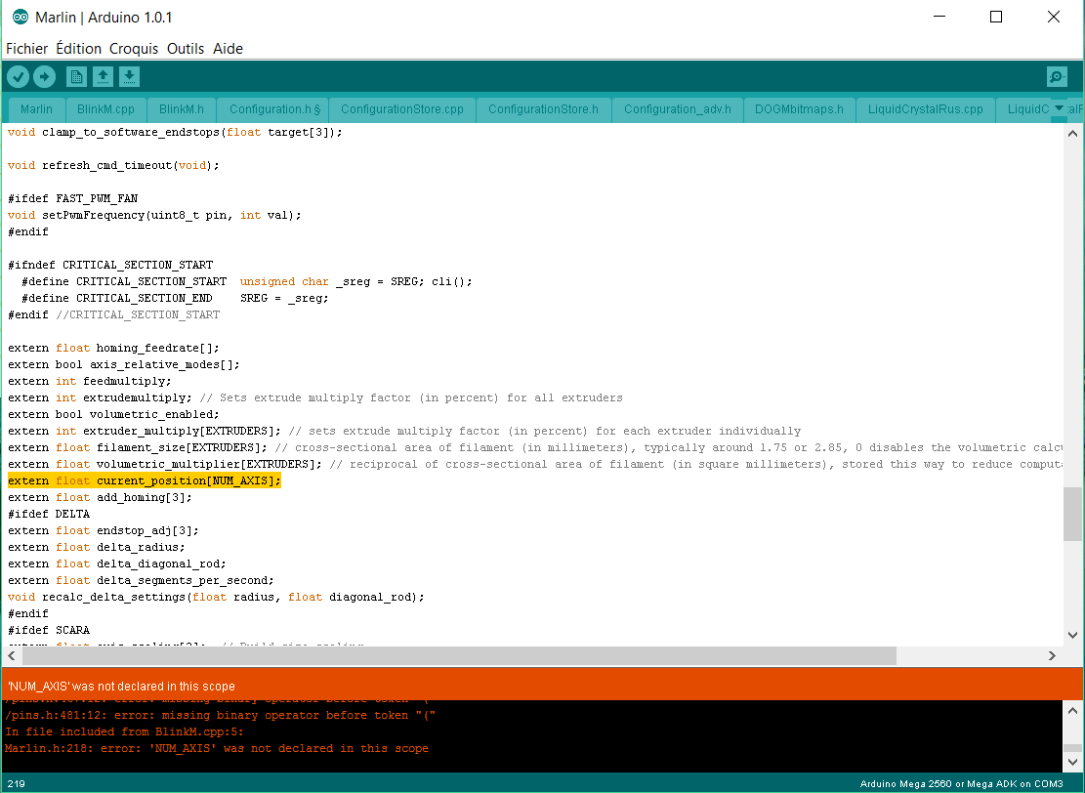This screenshot has width=1085, height=793.
Task: Open the Serial Monitor magnifier icon
Action: 1056,77
